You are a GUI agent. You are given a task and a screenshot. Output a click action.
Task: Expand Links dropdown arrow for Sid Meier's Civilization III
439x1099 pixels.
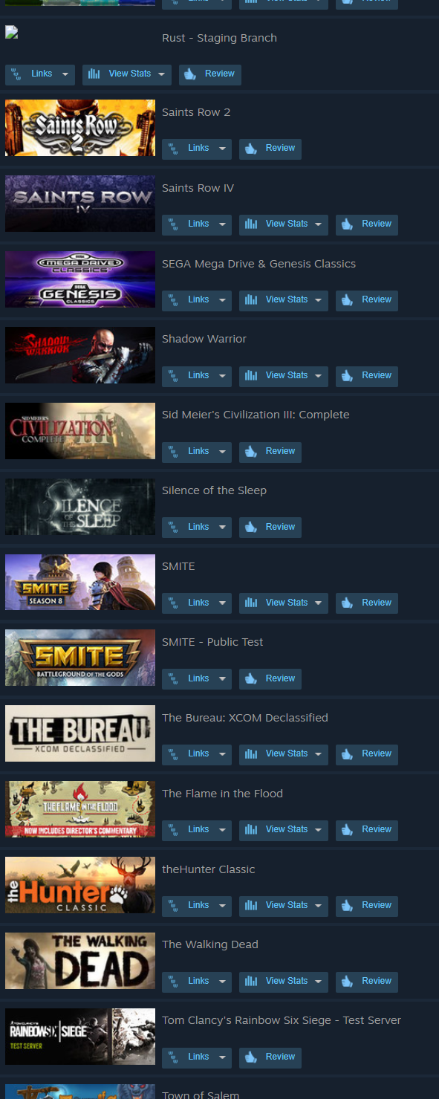coord(222,452)
